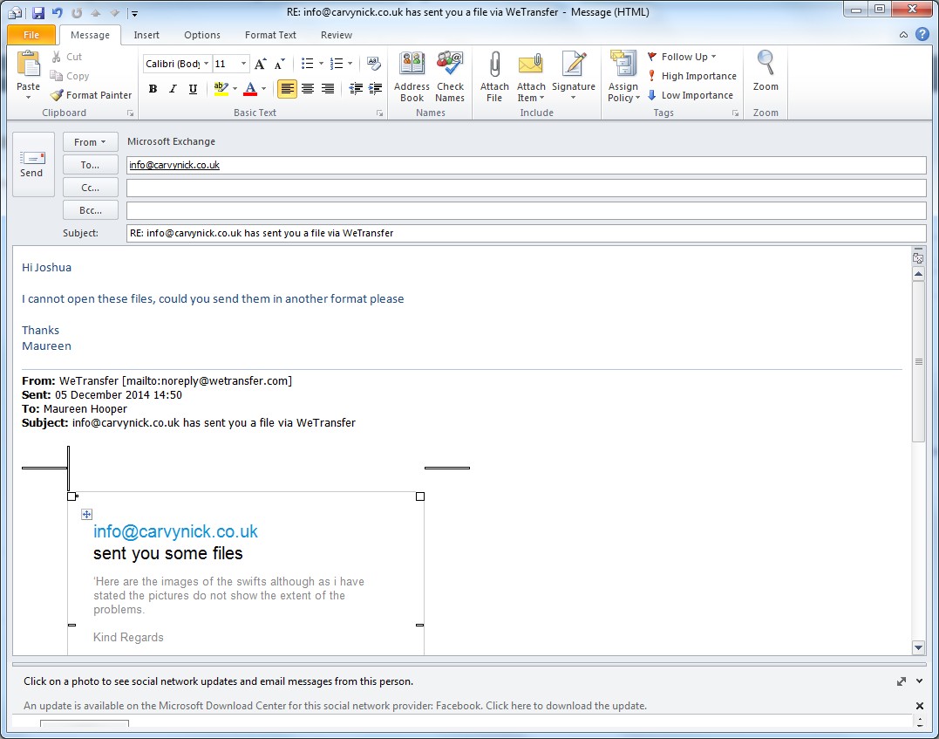Click the Paste clipboard icon
The image size is (939, 739).
coord(29,65)
